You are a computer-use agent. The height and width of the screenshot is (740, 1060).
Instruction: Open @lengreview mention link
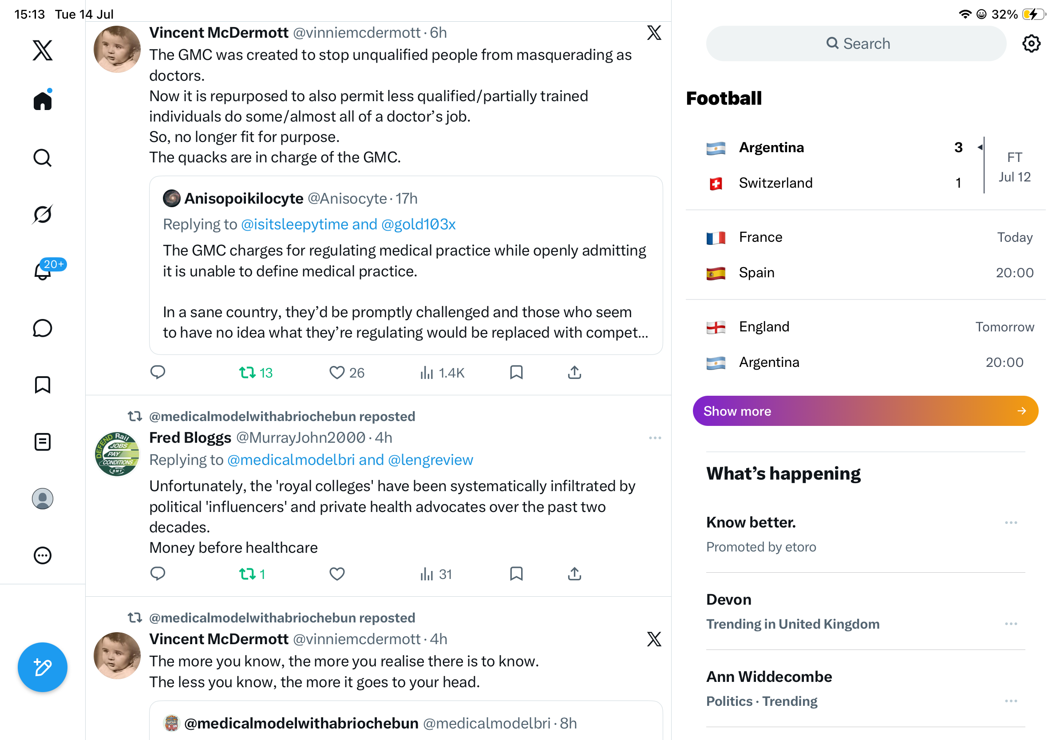click(430, 460)
